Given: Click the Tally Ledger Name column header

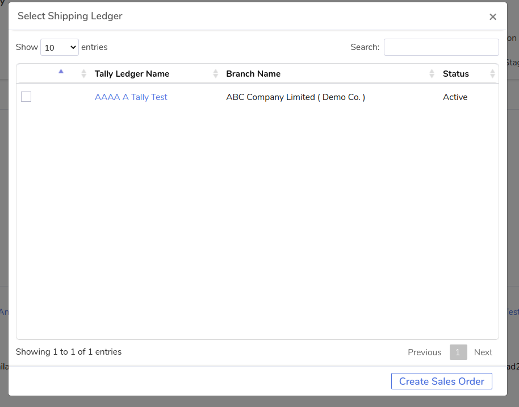Looking at the screenshot, I should 132,74.
